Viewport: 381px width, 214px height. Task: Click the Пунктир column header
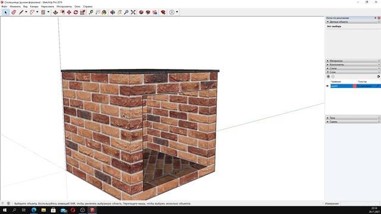363,82
